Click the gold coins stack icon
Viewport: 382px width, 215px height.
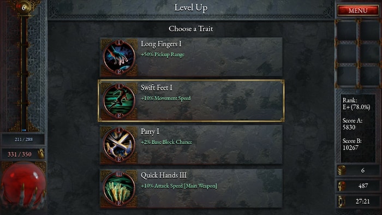tap(342, 170)
